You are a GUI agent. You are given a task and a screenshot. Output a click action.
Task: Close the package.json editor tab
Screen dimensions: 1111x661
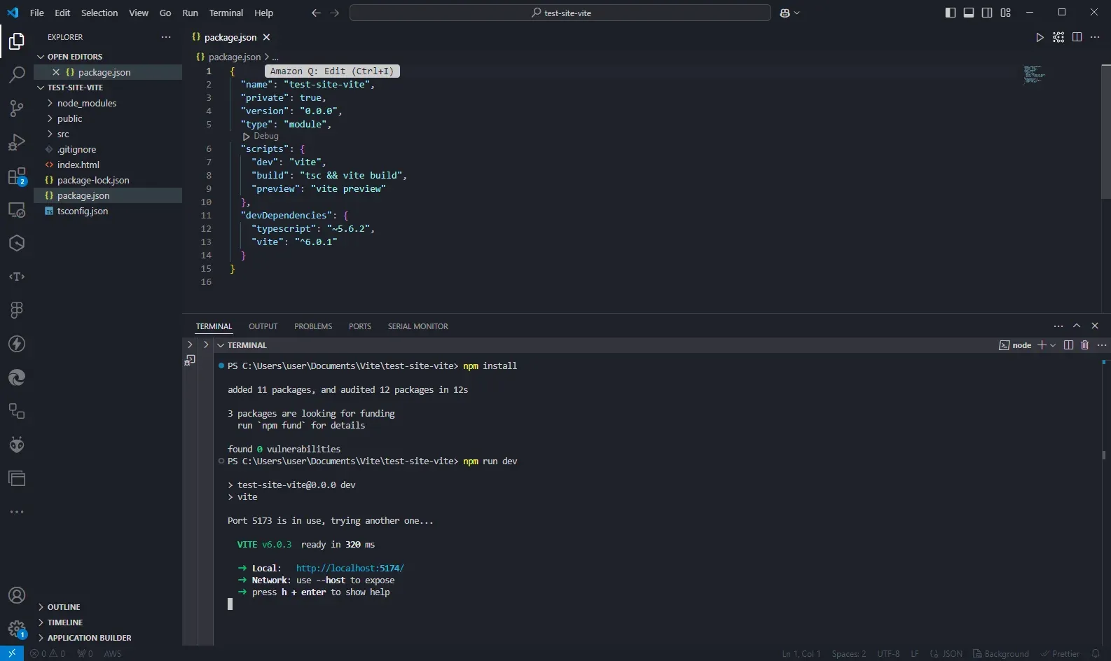tap(266, 37)
